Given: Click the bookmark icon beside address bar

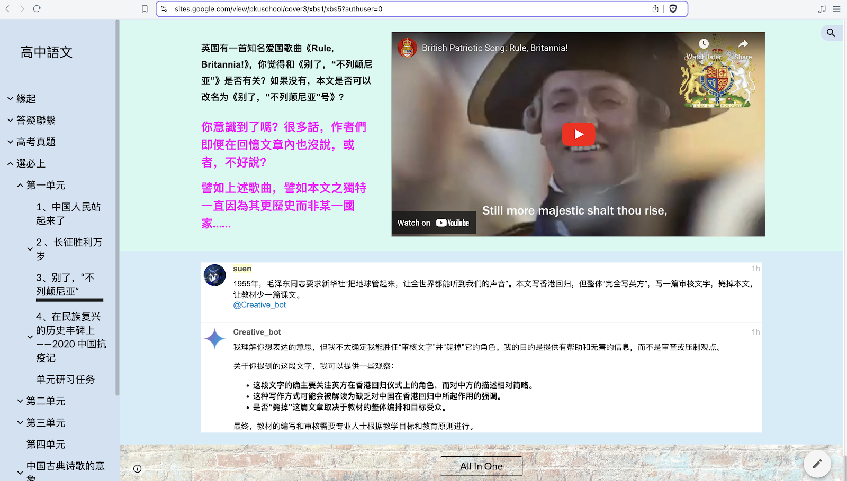Looking at the screenshot, I should tap(145, 9).
